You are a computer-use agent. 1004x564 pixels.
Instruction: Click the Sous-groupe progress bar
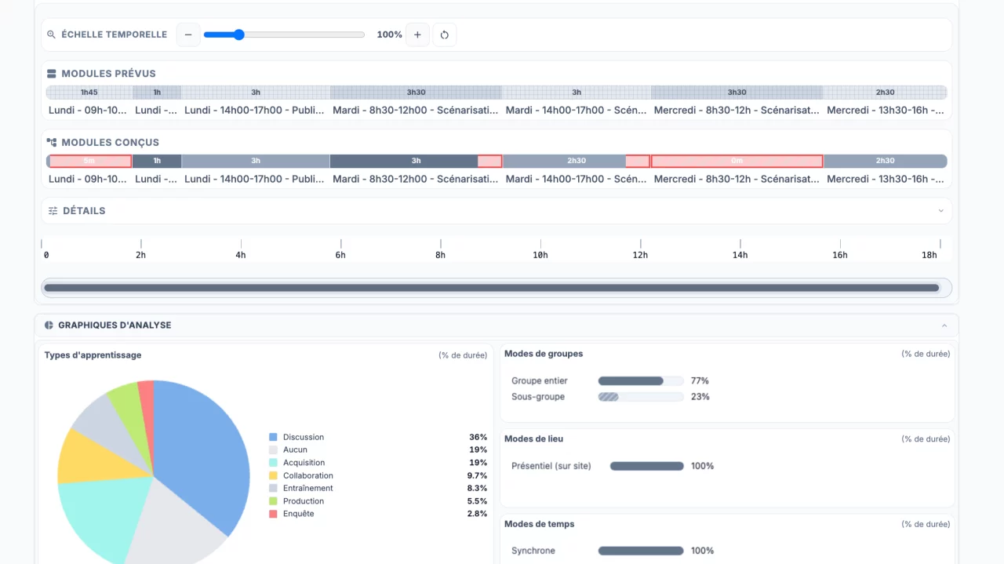pos(640,397)
